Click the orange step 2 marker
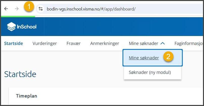 pos(168,57)
